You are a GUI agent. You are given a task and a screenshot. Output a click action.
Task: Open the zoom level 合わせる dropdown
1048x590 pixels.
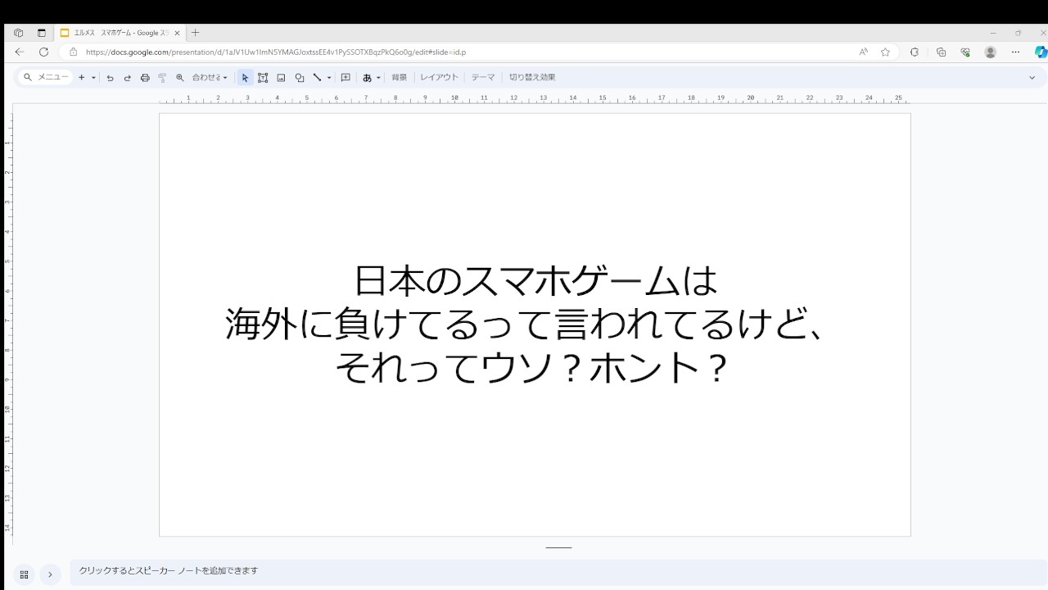click(210, 78)
